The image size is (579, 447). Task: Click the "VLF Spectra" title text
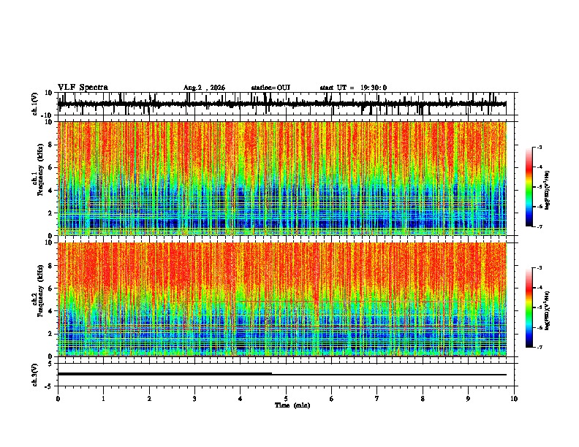83,88
